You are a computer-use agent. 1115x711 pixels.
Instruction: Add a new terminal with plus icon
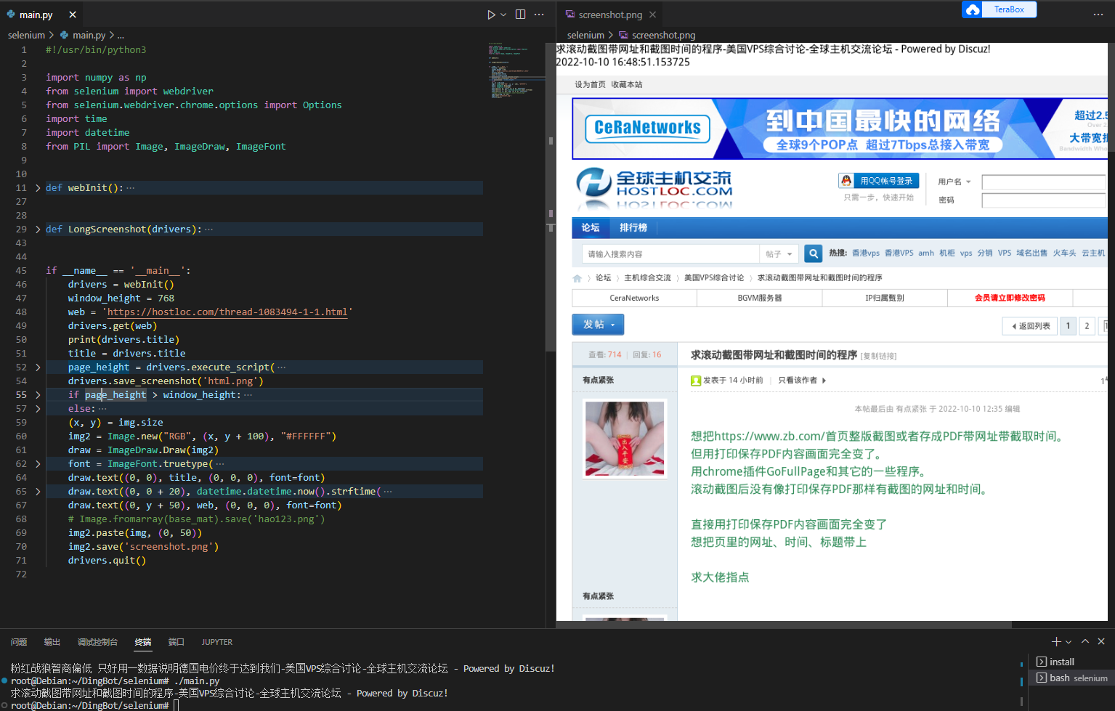coord(1056,641)
